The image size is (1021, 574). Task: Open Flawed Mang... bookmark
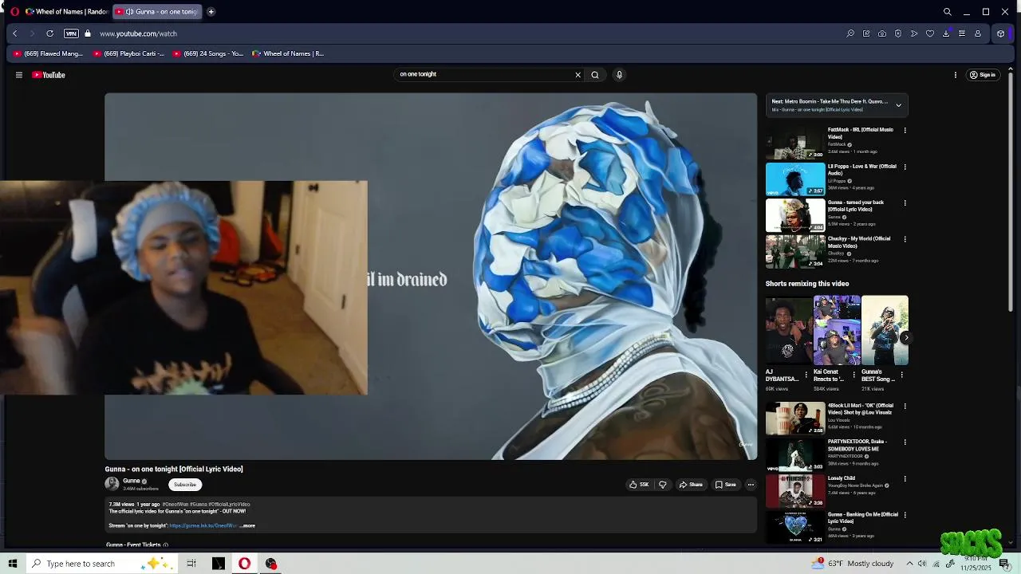click(48, 54)
